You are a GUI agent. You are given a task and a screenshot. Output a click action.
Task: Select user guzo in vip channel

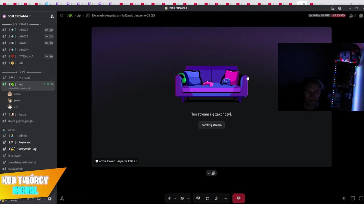click(x=16, y=100)
